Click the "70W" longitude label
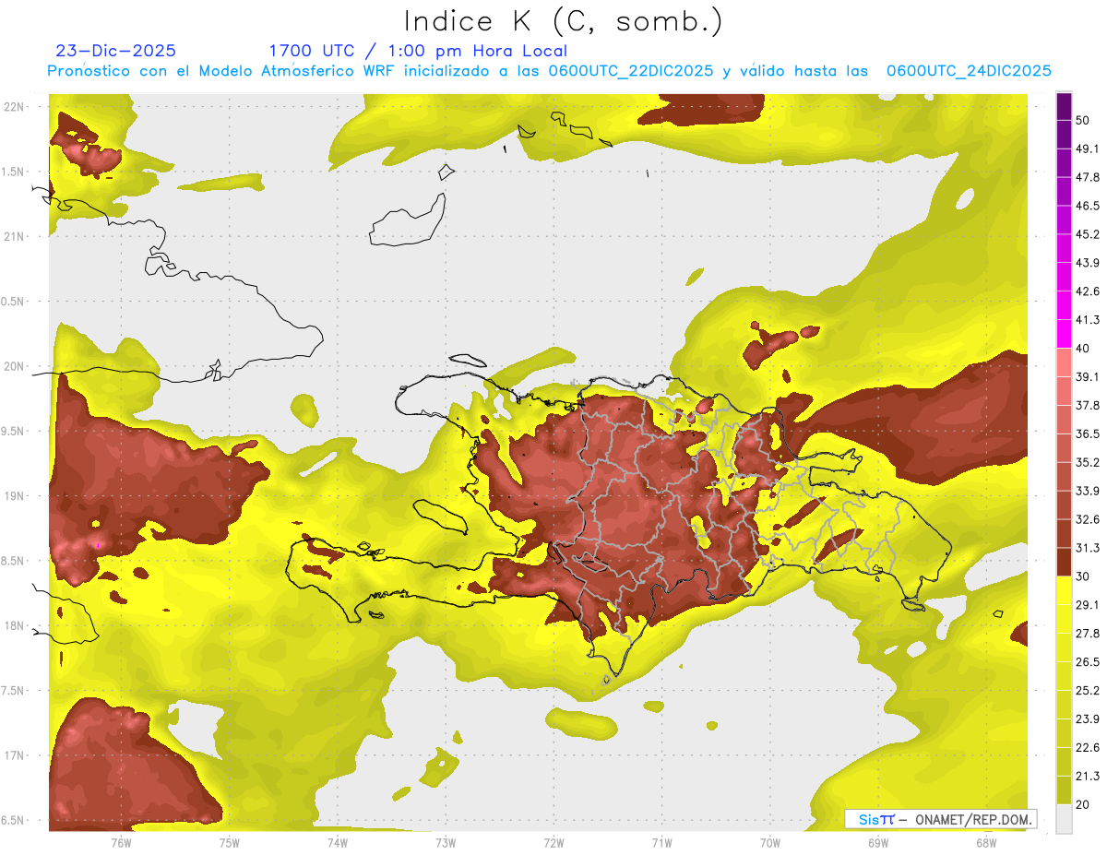 tap(770, 842)
